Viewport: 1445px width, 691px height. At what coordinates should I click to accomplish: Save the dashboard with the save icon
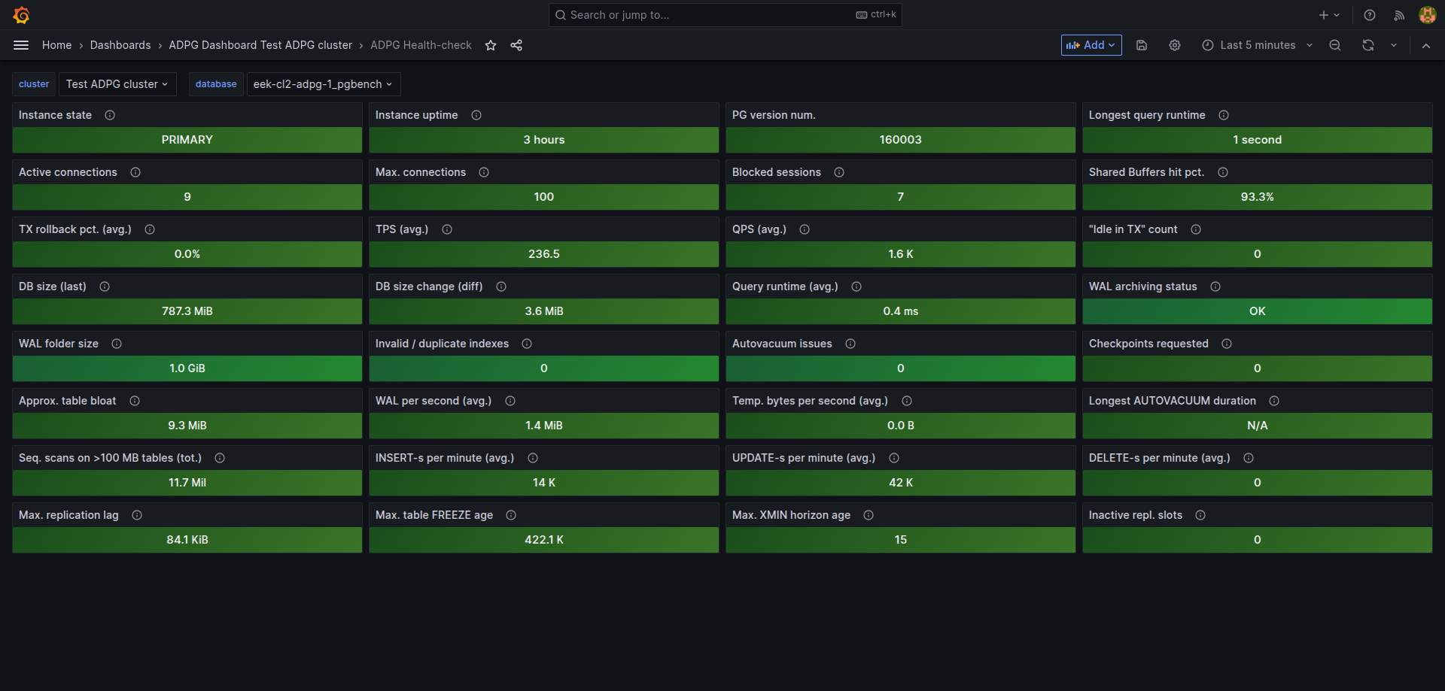click(1142, 45)
